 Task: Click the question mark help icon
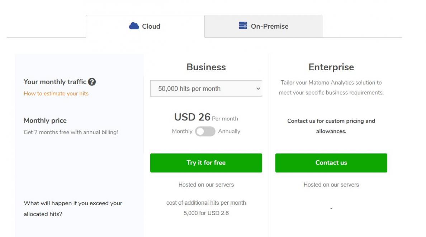92,82
